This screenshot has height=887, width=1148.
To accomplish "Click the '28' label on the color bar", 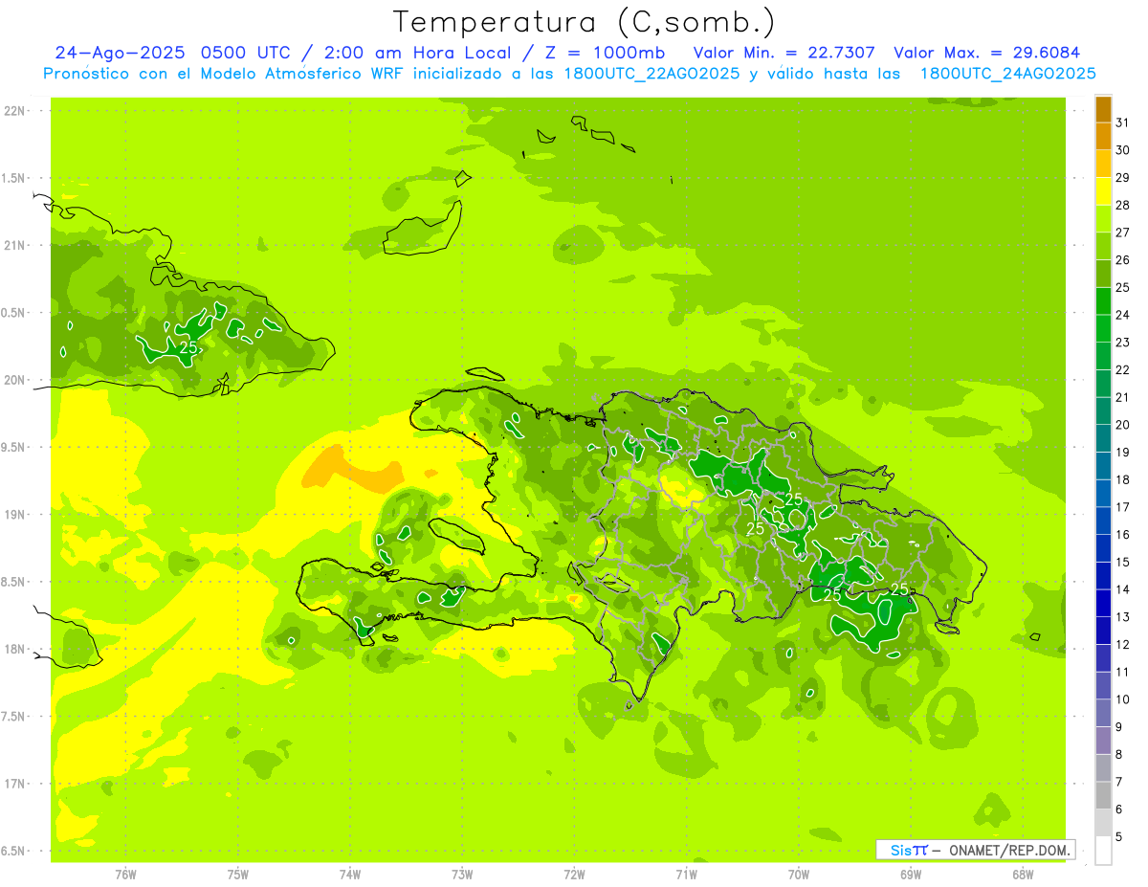I will [1123, 206].
